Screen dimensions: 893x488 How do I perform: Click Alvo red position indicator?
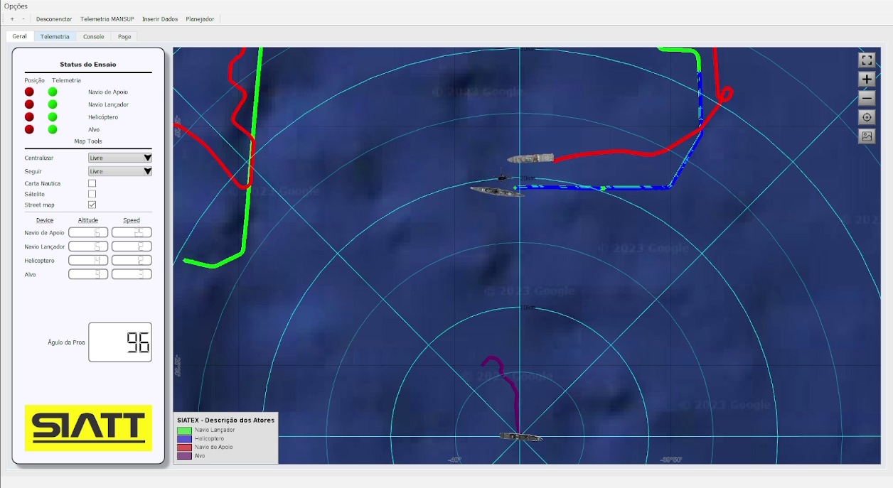tap(29, 129)
